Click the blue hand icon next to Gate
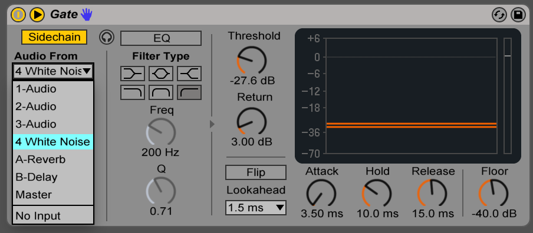This screenshot has width=533, height=233. [x=86, y=15]
